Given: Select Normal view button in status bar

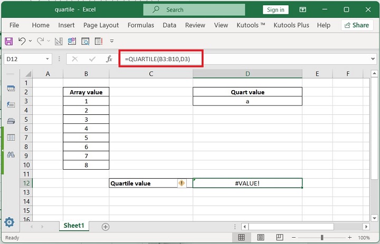Looking at the screenshot, I should tap(241, 238).
